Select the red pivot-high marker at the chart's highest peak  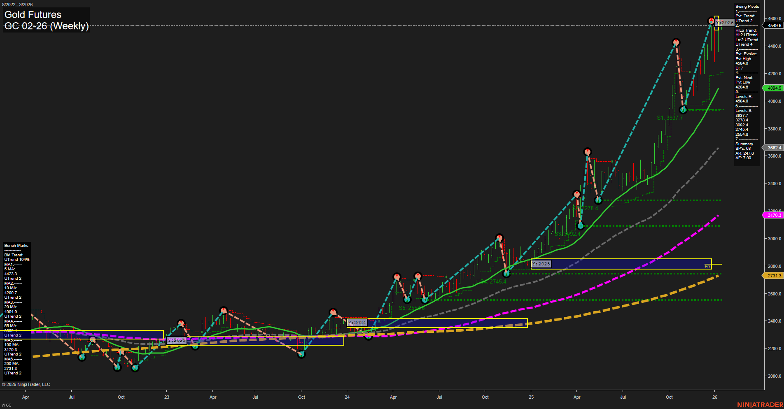point(711,20)
